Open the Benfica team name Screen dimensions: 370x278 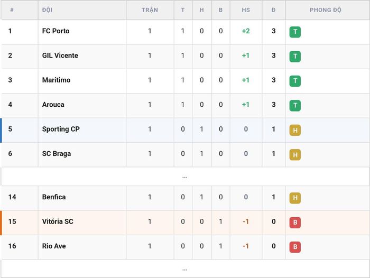click(x=54, y=197)
